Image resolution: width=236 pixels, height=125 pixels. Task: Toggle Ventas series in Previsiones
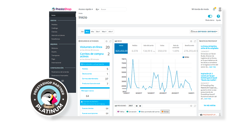tap(165, 112)
